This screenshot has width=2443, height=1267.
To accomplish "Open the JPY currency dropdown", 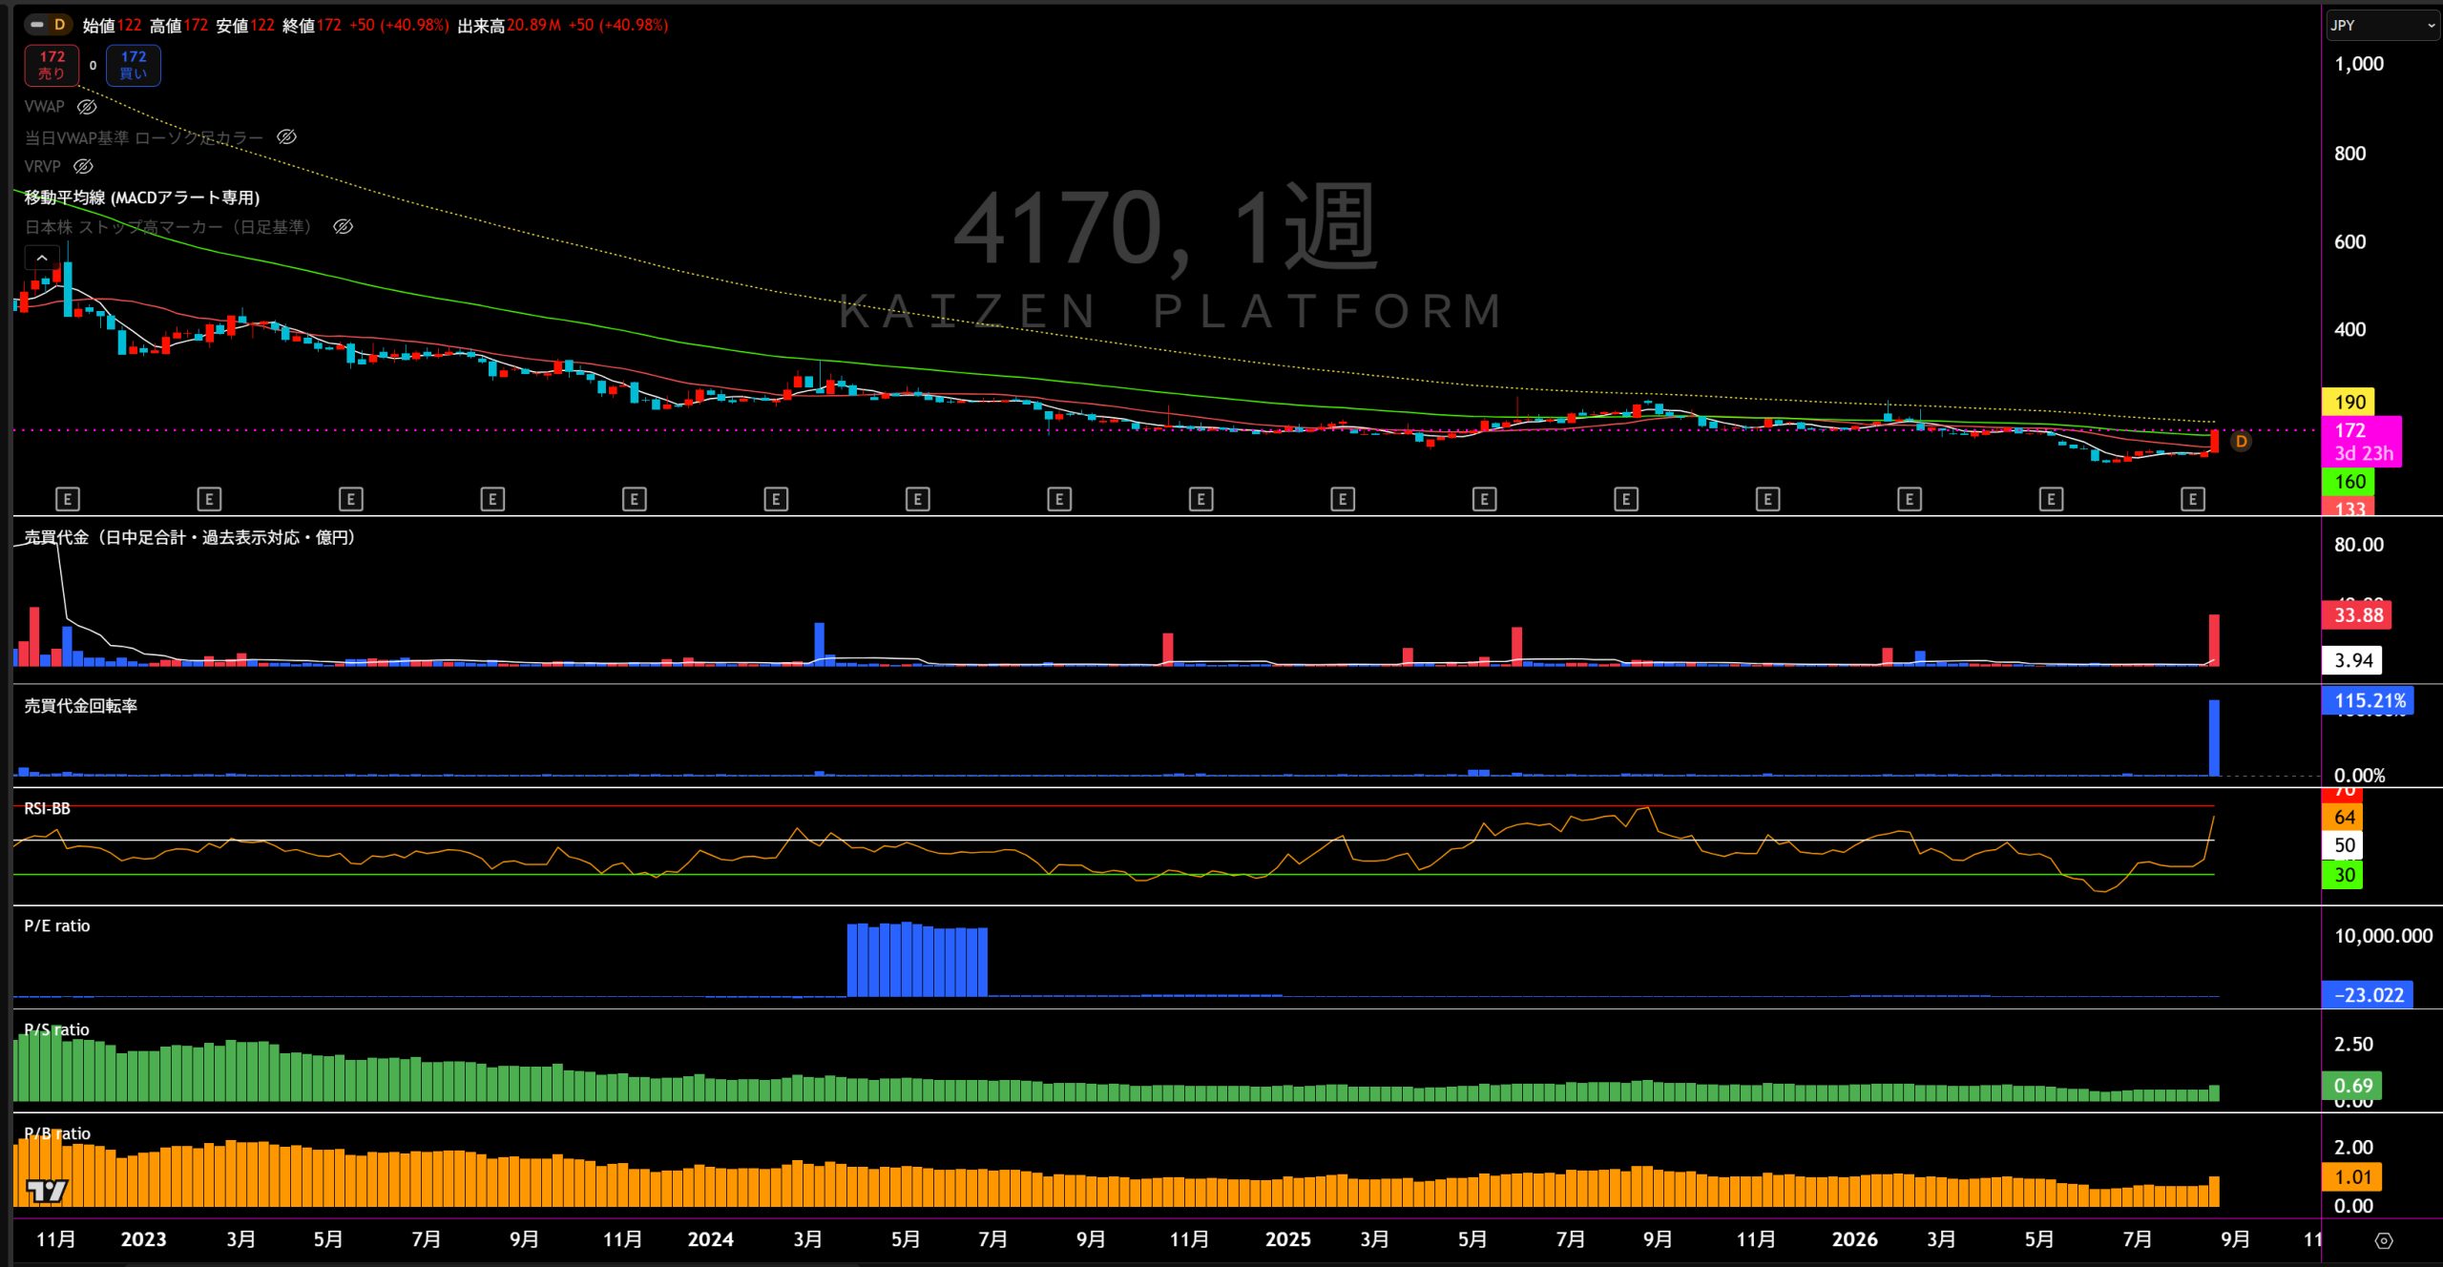I will click(x=2382, y=25).
